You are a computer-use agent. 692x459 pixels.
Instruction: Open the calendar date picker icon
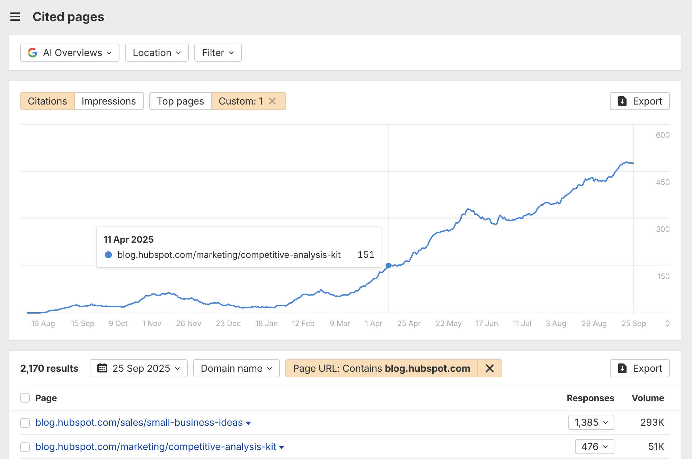[103, 368]
